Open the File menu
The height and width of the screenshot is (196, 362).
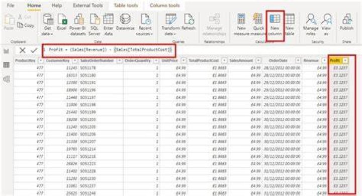(x=11, y=5)
